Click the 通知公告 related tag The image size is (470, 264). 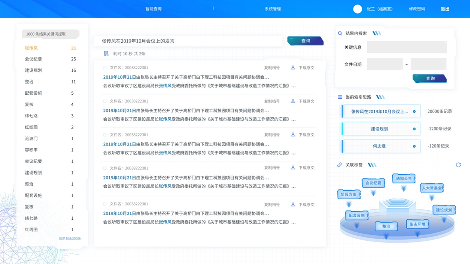click(404, 178)
